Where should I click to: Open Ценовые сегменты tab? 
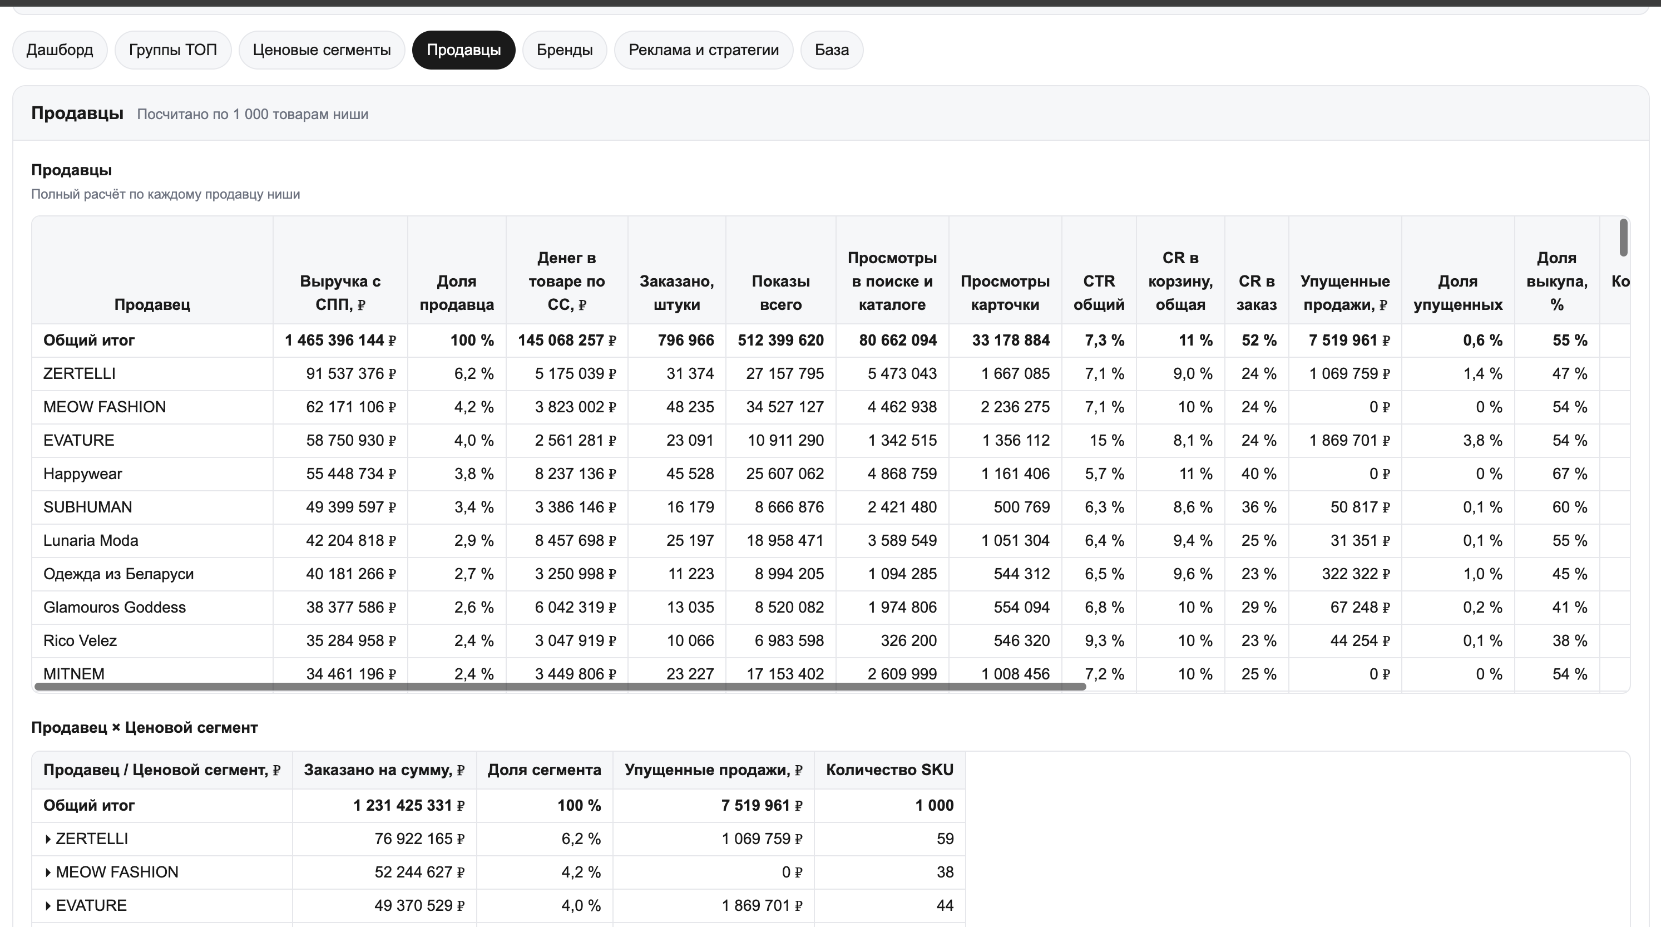coord(322,50)
